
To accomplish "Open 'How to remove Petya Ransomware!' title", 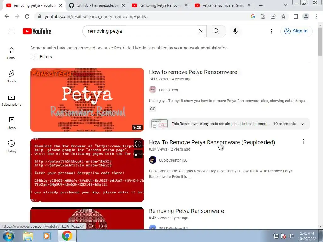I will 194,72.
